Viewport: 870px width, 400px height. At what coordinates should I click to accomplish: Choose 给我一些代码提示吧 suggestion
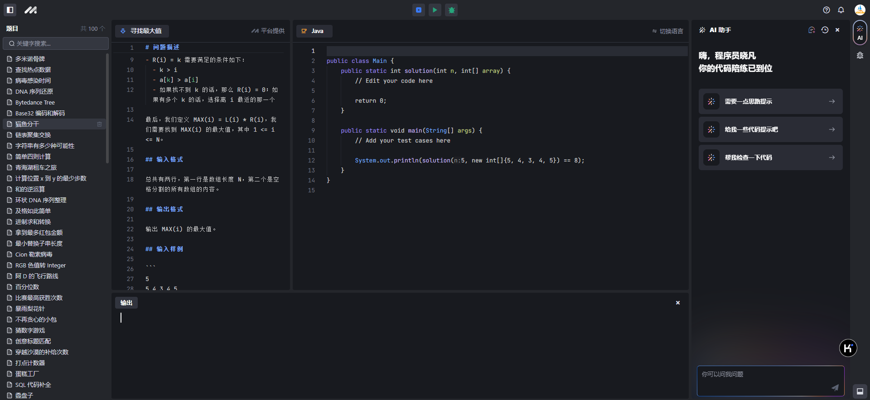[770, 129]
